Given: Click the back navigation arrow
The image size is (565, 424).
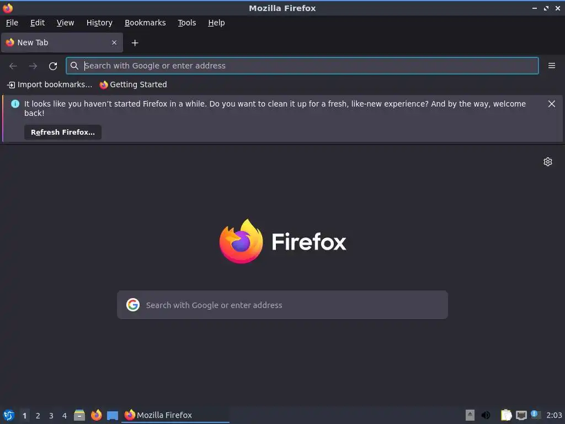Looking at the screenshot, I should click(x=13, y=66).
